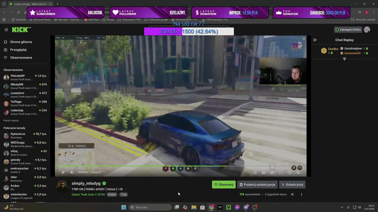This screenshot has width=378, height=212.
Task: Open the Stream bookmark folder
Action: pos(108,20)
